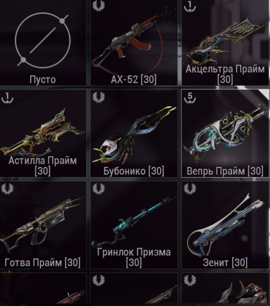The height and width of the screenshot is (306, 270).
Task: Select the AX-52 [30] rifle
Action: tap(134, 43)
